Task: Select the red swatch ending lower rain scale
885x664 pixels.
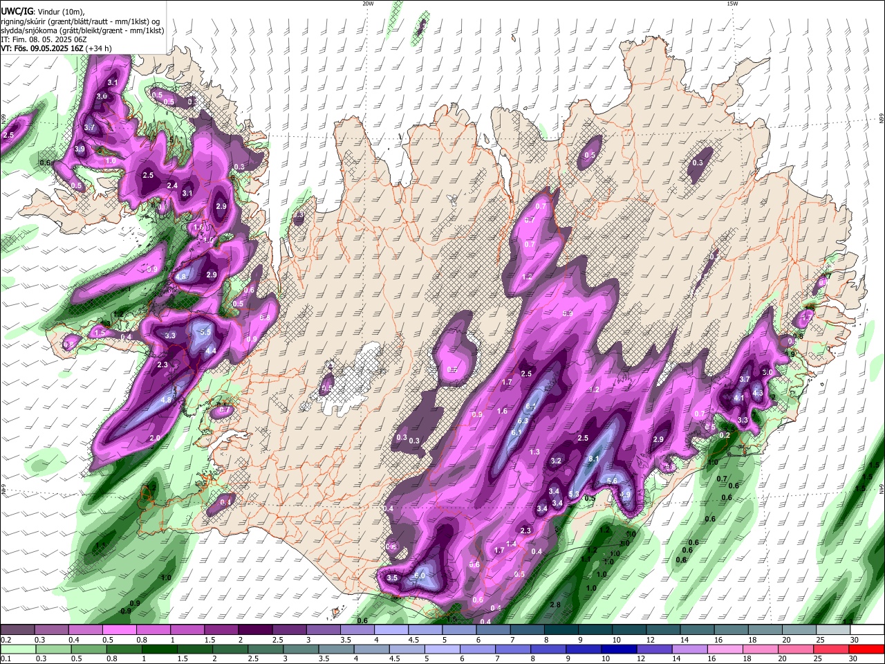Action: 866,649
